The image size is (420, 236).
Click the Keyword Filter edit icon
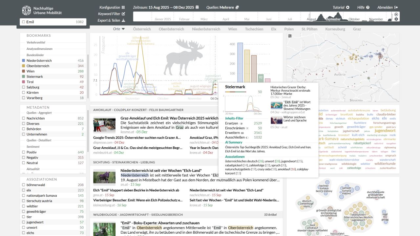click(x=123, y=14)
